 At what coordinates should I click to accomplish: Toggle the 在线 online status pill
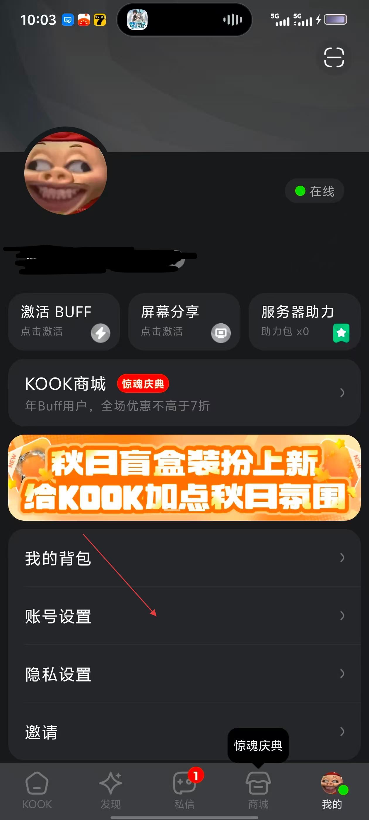click(x=314, y=191)
